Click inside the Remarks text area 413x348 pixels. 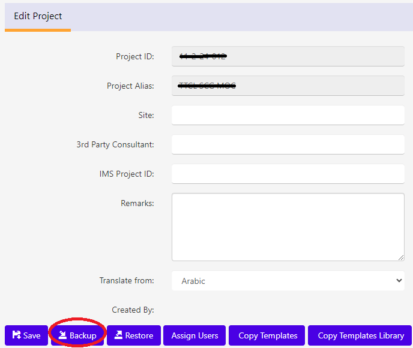coord(288,226)
